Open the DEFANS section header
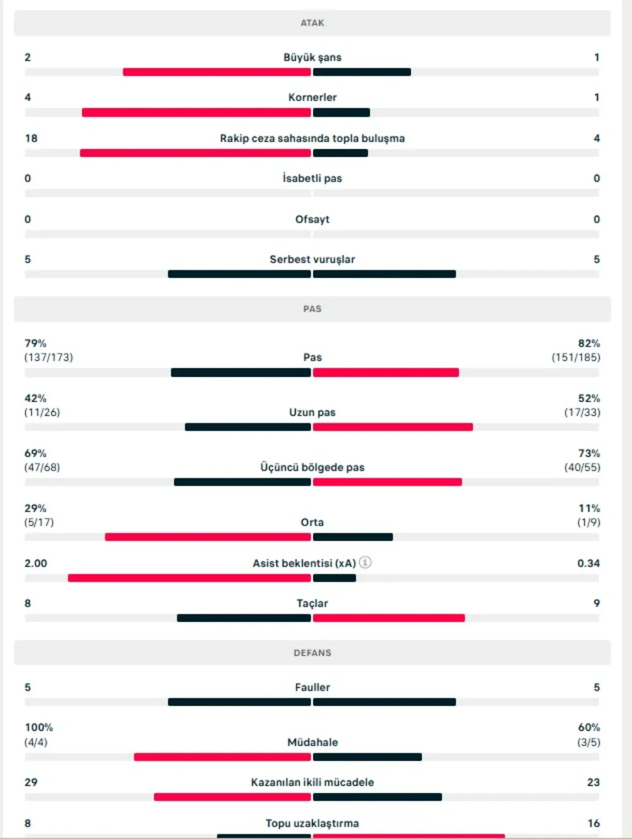Viewport: 632px width, 839px height. tap(312, 652)
